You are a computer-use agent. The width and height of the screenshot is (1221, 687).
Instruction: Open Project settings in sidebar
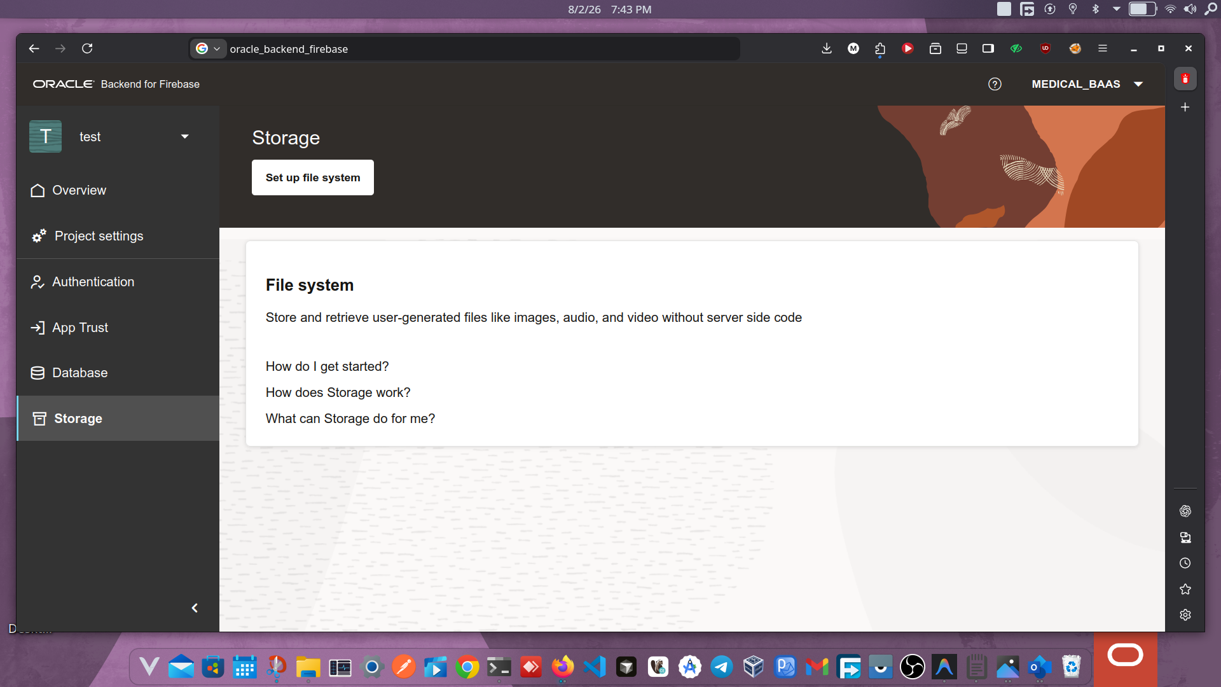pyautogui.click(x=118, y=236)
